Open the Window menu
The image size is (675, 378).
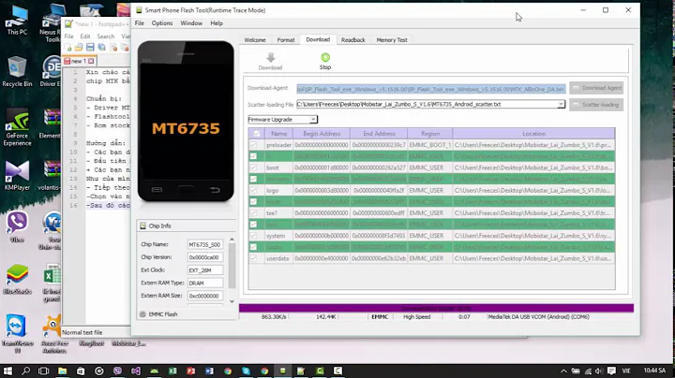(x=191, y=23)
